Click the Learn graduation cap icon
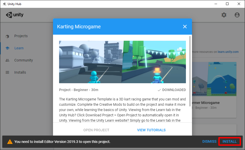Viewport: 245px width, 150px height. [8, 48]
